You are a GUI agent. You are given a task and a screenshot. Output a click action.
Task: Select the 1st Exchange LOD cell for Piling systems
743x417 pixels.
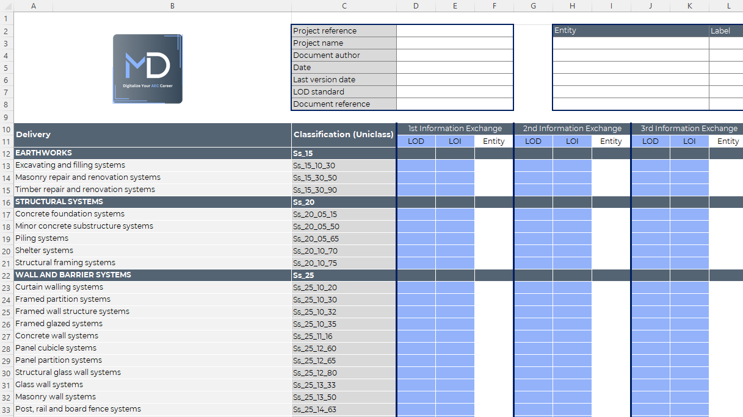(x=416, y=238)
